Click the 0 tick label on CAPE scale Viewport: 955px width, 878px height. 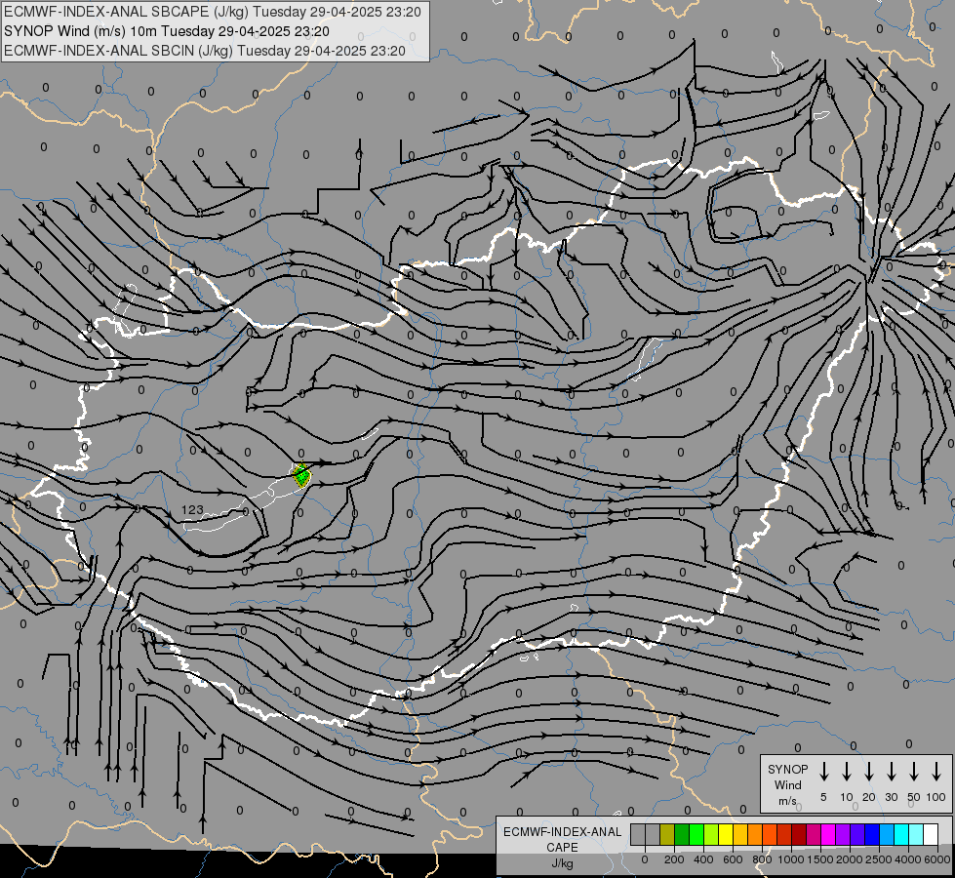645,859
